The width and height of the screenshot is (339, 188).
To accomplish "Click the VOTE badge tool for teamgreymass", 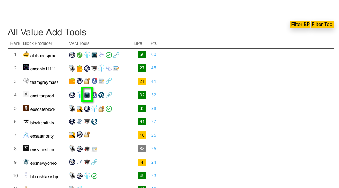I will pyautogui.click(x=79, y=81).
